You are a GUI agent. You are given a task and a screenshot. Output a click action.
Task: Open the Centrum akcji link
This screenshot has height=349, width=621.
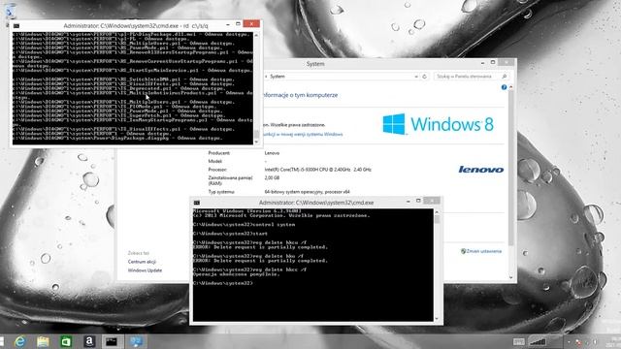[142, 262]
